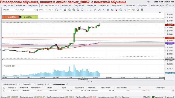Screen dimensions: 175x98
Task: Sort by Направление column header
Action: pyautogui.click(x=36, y=88)
